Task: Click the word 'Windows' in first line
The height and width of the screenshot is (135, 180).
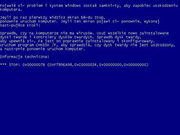Action: tap(73, 6)
